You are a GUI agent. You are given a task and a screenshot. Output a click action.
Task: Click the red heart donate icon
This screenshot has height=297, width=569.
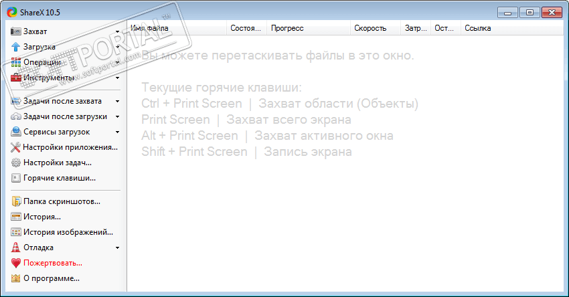pyautogui.click(x=16, y=263)
